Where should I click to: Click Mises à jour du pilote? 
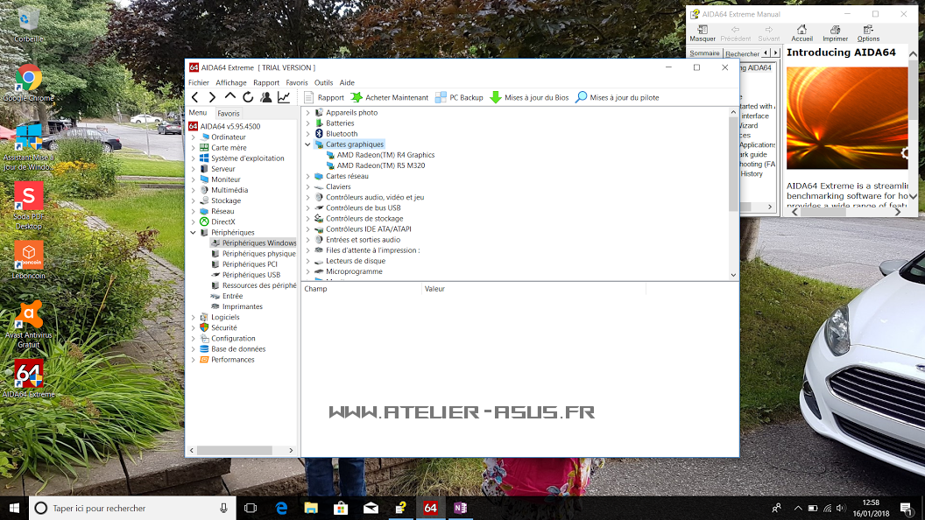(x=617, y=97)
